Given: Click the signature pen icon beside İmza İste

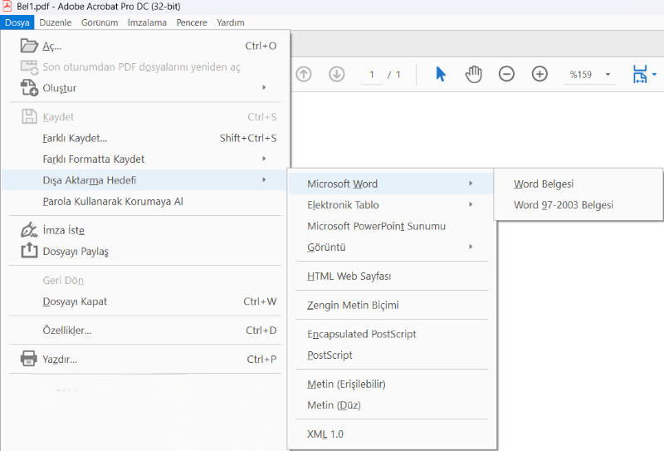Looking at the screenshot, I should pos(29,230).
